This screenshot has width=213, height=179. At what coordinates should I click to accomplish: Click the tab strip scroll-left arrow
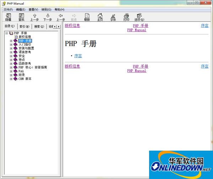(55, 27)
